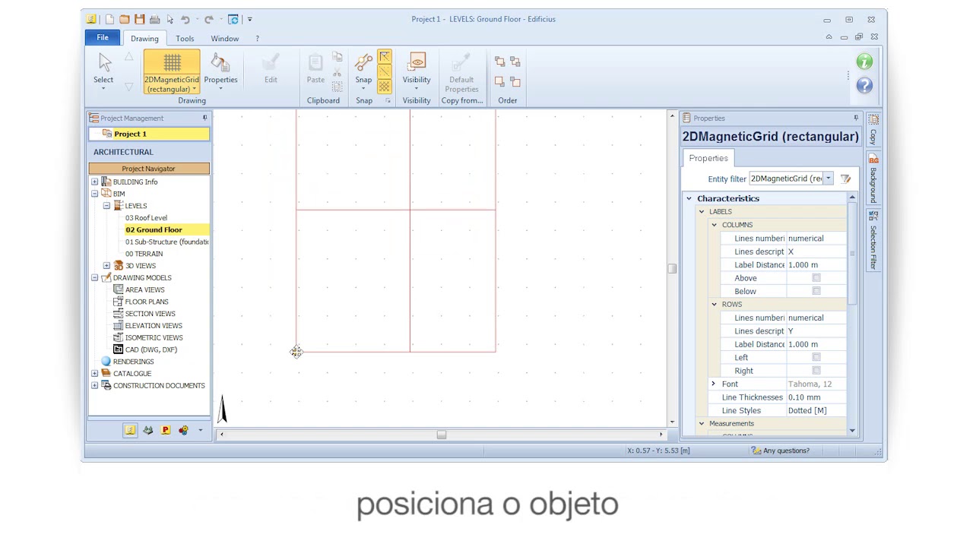
Task: Click the refresh view icon in quick toolbar
Action: point(233,19)
